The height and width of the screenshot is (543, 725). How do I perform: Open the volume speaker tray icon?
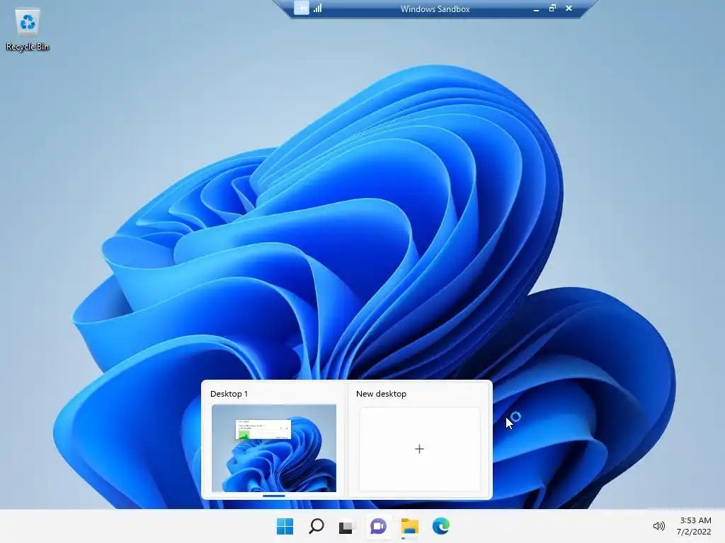point(658,526)
